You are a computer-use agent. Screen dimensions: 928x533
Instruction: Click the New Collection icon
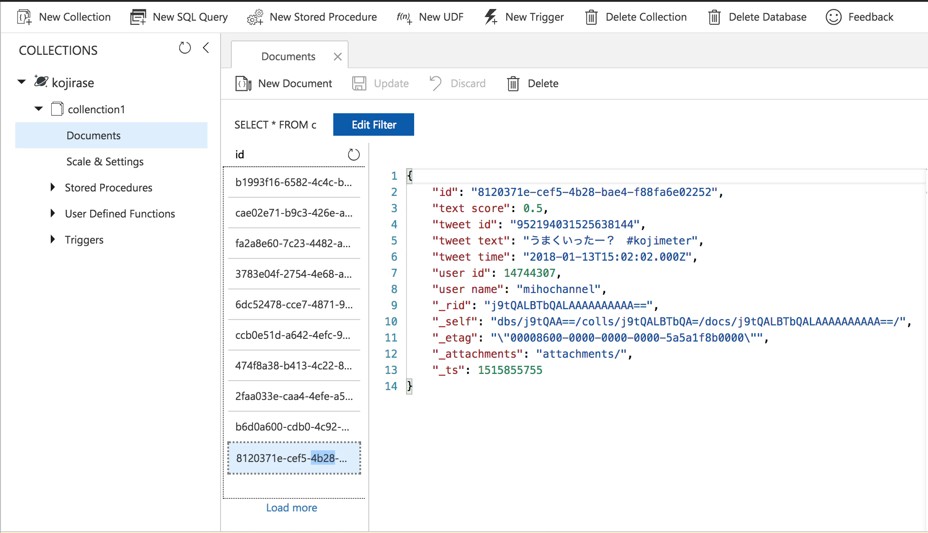(24, 17)
